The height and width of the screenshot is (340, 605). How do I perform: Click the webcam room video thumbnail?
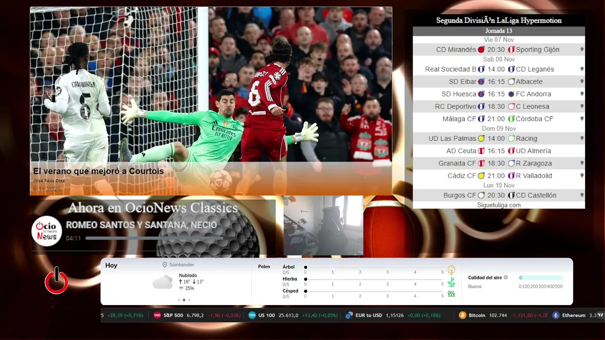tap(323, 226)
